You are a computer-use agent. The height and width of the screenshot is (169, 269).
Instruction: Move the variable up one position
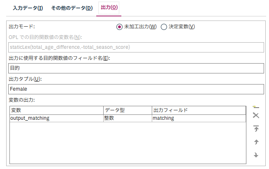[x=256, y=142]
